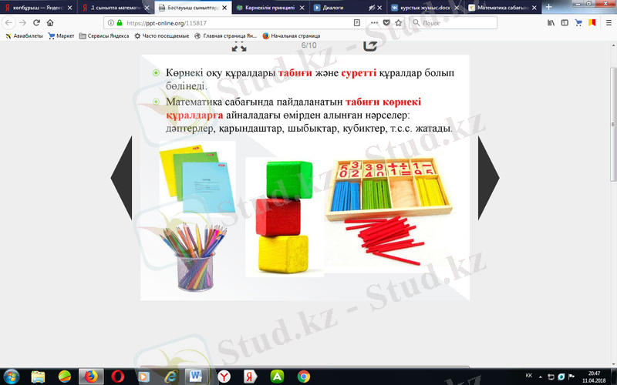Open the Часто посещаемые bookmark folder
The image size is (617, 385).
pos(162,35)
